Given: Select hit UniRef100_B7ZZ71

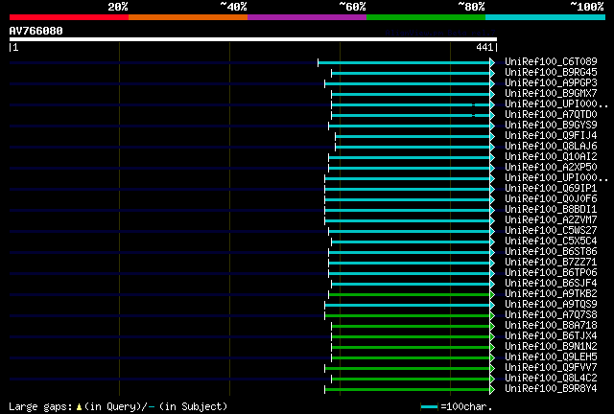Looking at the screenshot, I should coord(551,263).
